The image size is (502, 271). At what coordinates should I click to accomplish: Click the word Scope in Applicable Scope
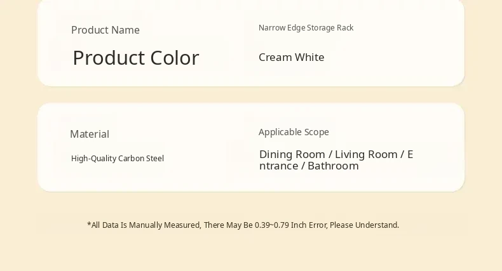pyautogui.click(x=316, y=132)
